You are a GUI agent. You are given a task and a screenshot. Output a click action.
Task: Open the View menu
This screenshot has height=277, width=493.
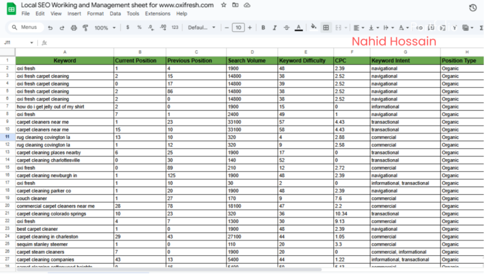(x=56, y=13)
